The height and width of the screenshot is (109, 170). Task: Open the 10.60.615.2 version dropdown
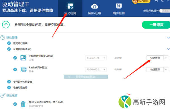click(x=96, y=69)
